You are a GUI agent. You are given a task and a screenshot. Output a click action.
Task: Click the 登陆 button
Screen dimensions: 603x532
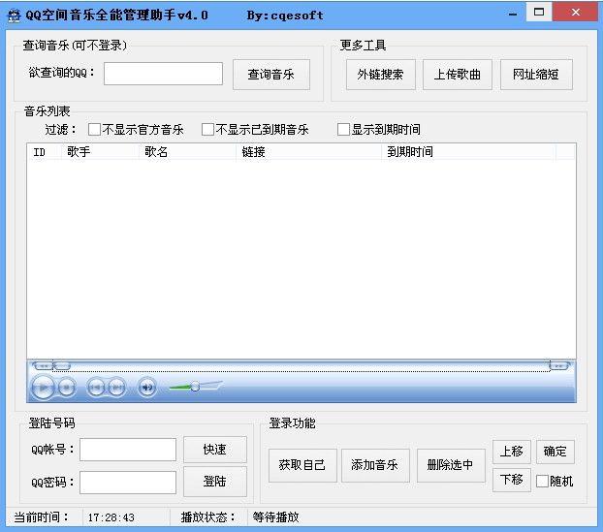[x=215, y=482]
